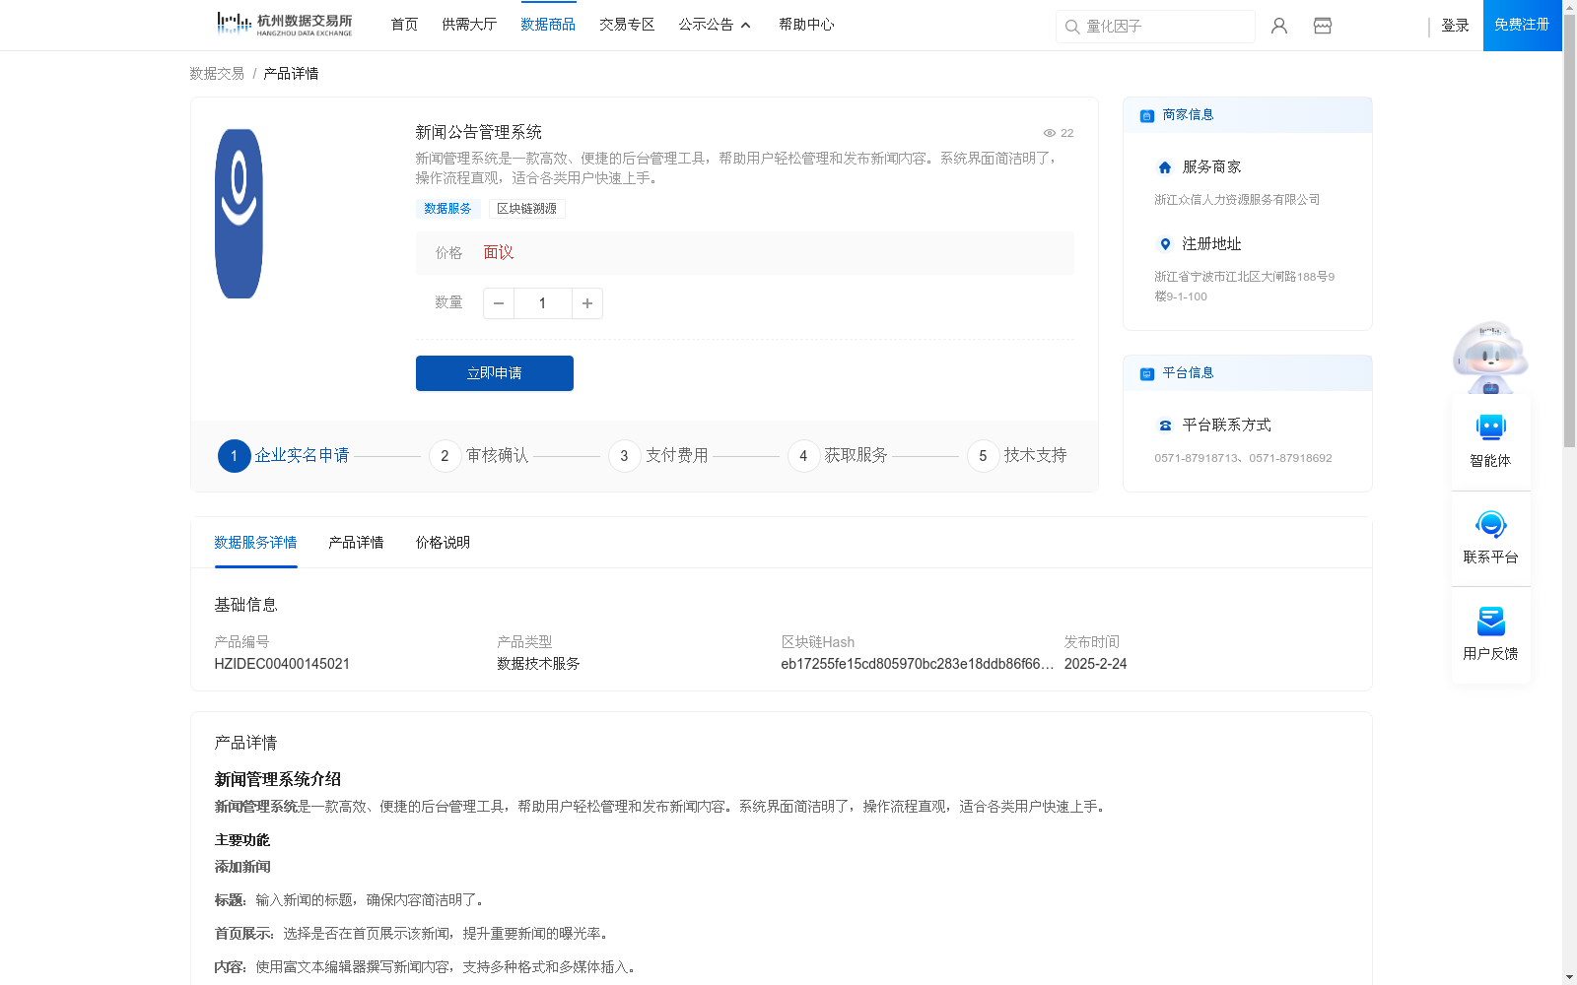Click the quantity input field
Image resolution: width=1577 pixels, height=985 pixels.
542,303
